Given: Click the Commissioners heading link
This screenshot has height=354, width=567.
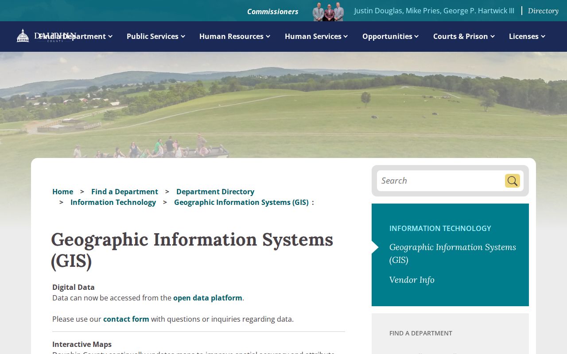Looking at the screenshot, I should coord(273,12).
